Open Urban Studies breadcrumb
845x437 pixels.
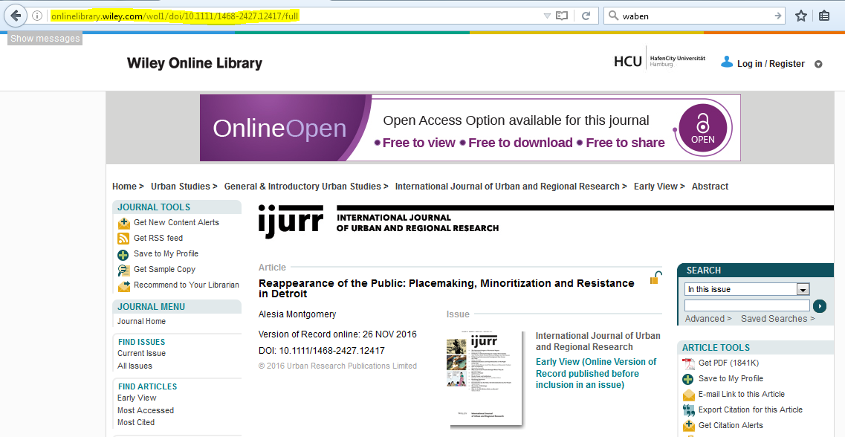click(x=181, y=187)
